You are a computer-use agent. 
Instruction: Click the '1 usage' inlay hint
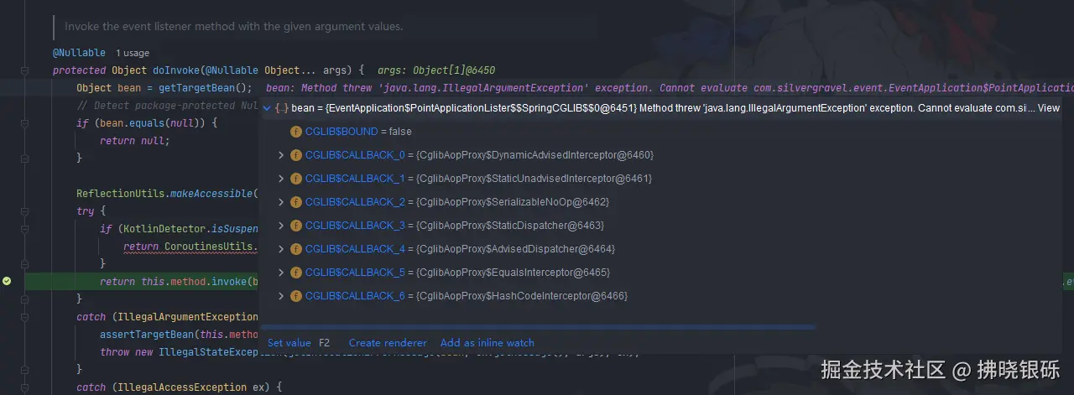(x=133, y=53)
